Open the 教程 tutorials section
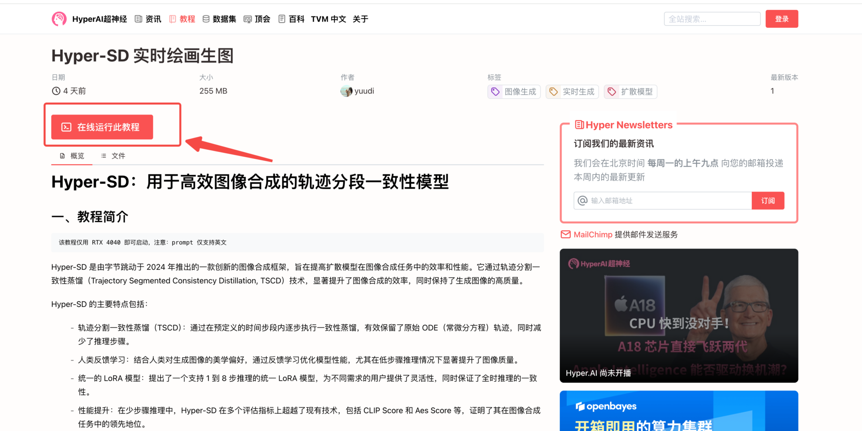The height and width of the screenshot is (431, 862). [182, 19]
